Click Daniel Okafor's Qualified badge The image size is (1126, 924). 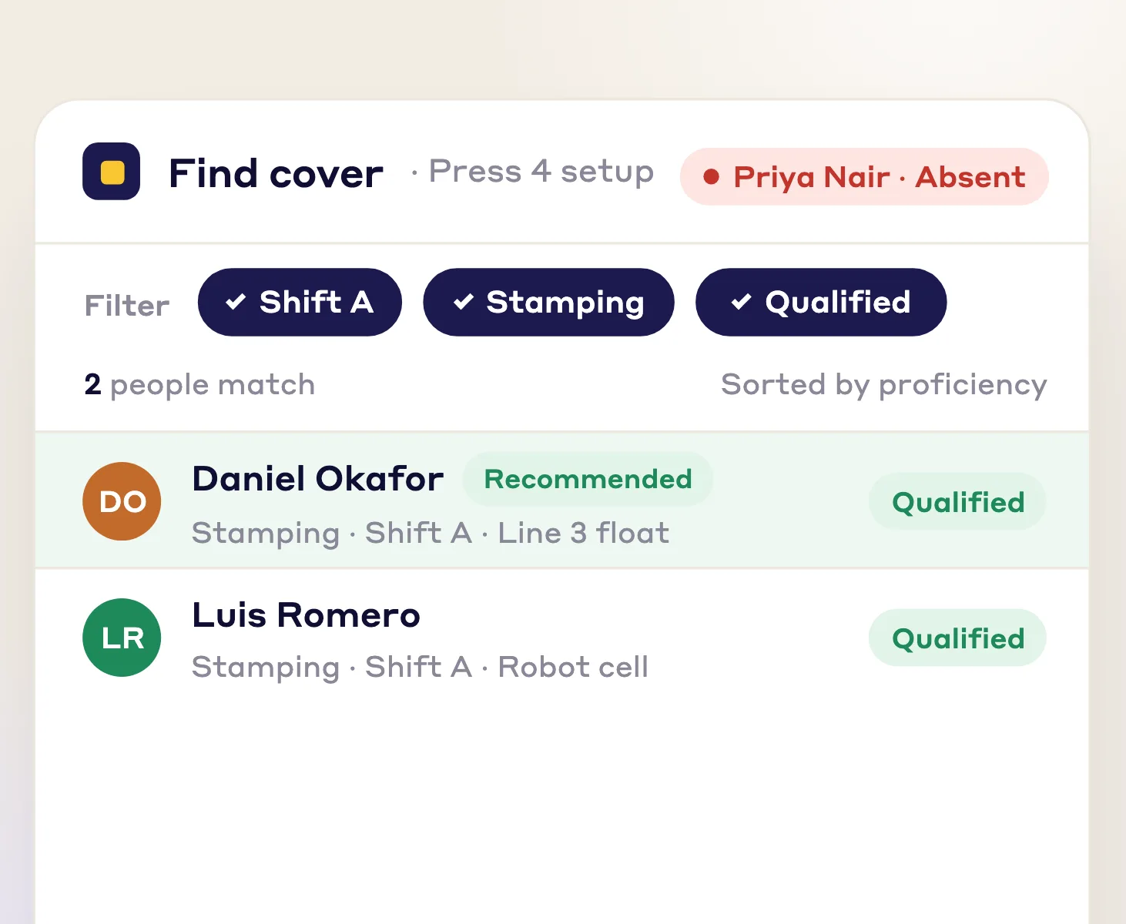click(x=957, y=501)
